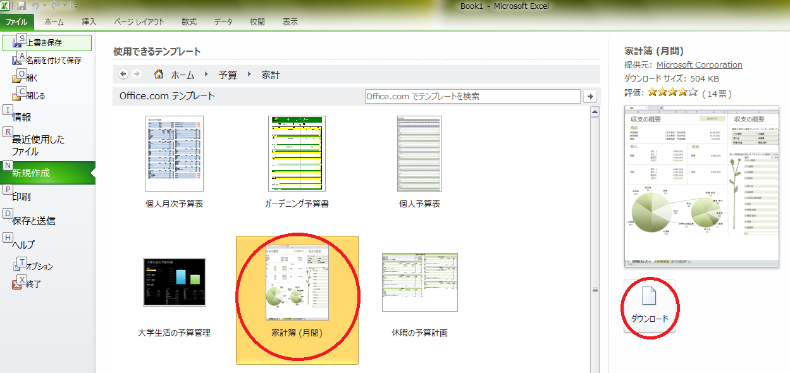
Task: Click the search go arrow button
Action: pos(590,96)
